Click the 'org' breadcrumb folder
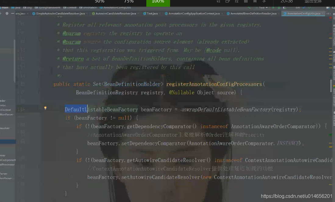Screen dimensions: 335x202 pos(27,8)
